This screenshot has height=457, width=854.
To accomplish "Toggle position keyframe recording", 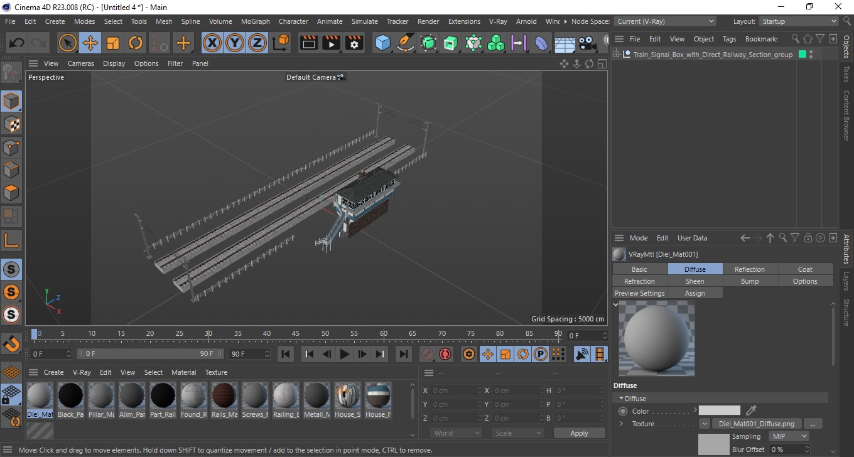I will (487, 354).
